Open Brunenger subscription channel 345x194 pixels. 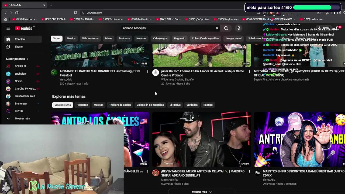(x=23, y=103)
